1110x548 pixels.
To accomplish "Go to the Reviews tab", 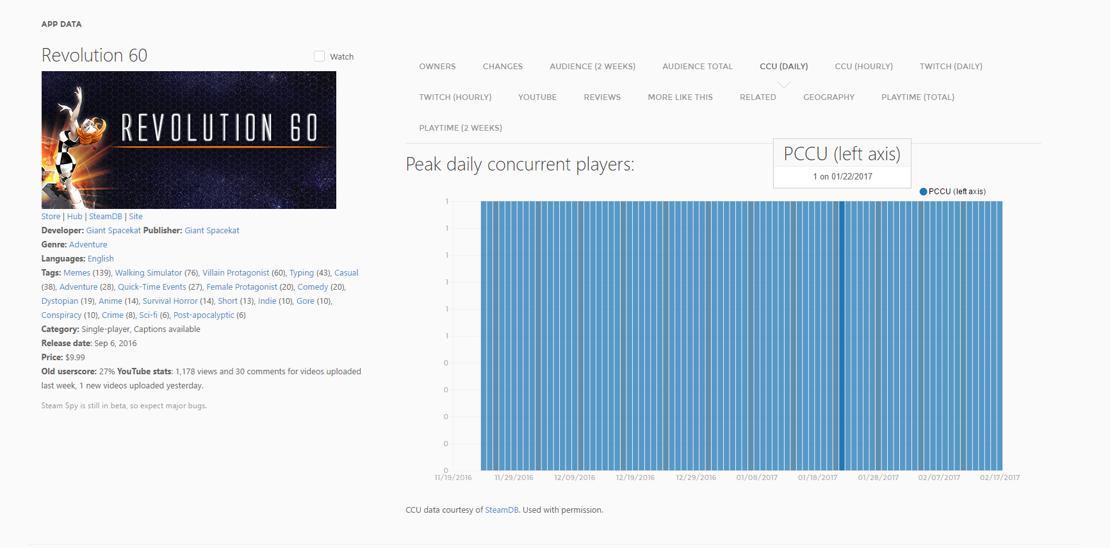I will [602, 97].
